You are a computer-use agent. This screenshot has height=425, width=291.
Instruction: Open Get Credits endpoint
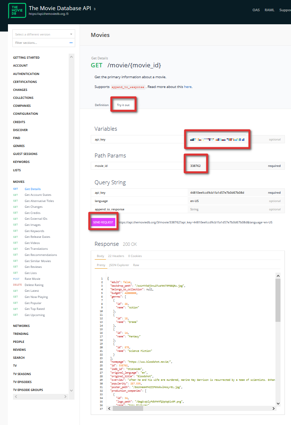[x=33, y=213]
